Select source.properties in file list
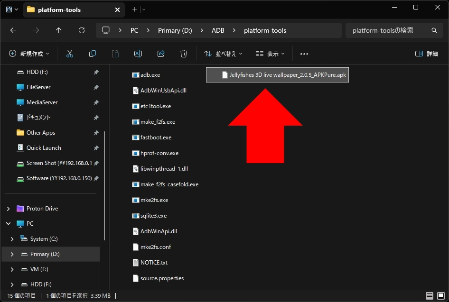The width and height of the screenshot is (449, 302). point(158,278)
